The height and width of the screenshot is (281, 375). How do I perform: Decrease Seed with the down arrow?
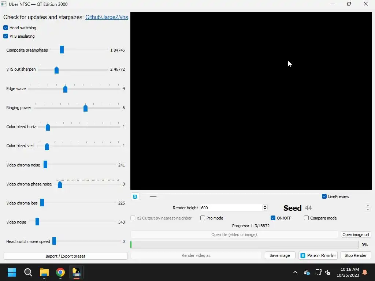tap(368, 210)
